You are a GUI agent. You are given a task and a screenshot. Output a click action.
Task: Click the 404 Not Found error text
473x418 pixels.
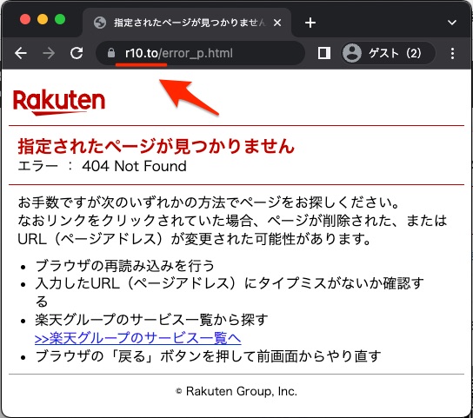[134, 166]
